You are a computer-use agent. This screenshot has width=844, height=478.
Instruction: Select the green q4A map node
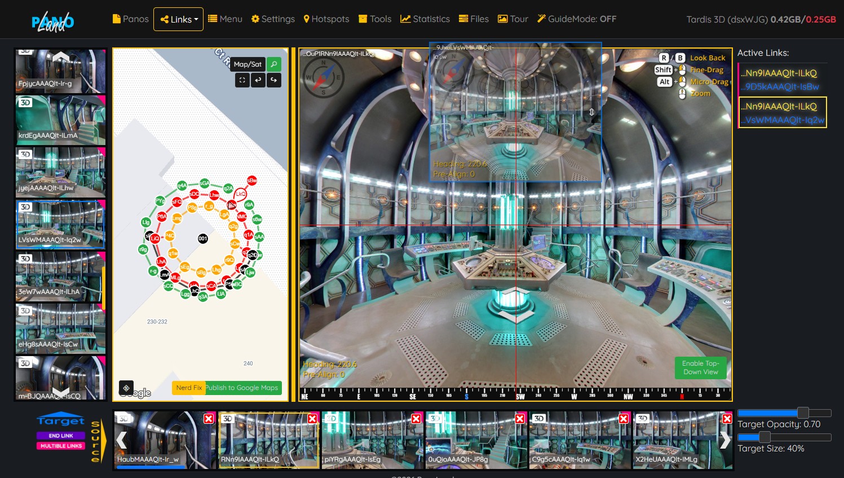[182, 185]
